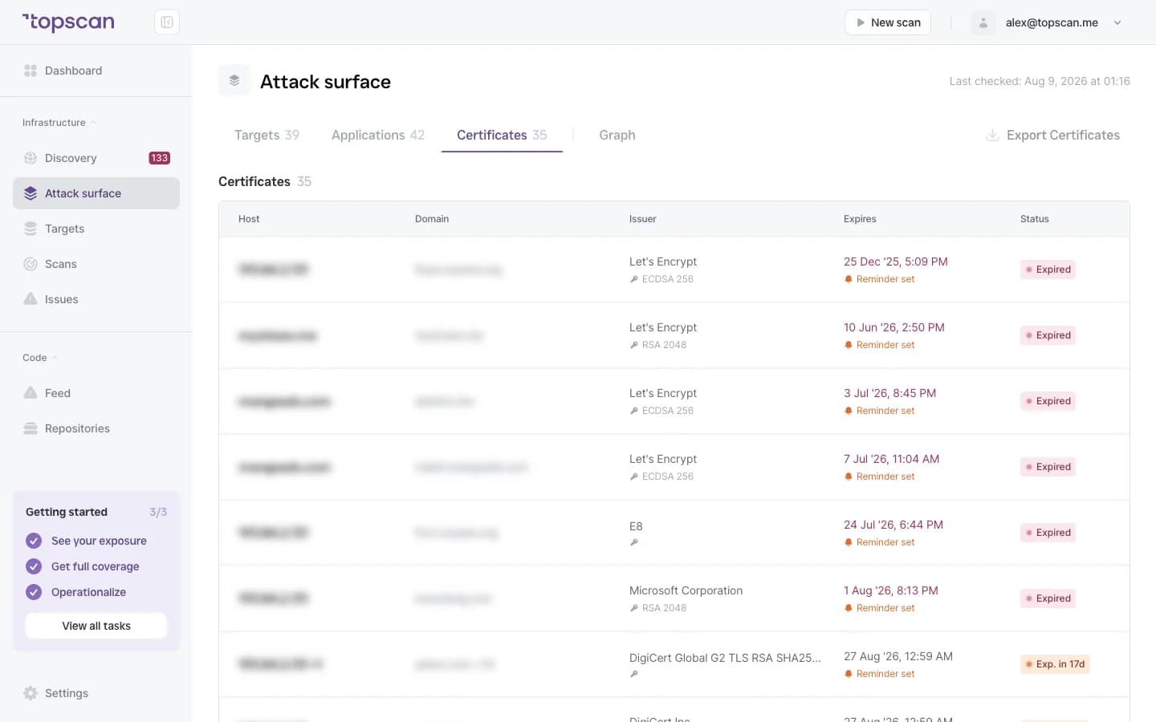Open the Dashboard page icon
1156x722 pixels.
[31, 71]
